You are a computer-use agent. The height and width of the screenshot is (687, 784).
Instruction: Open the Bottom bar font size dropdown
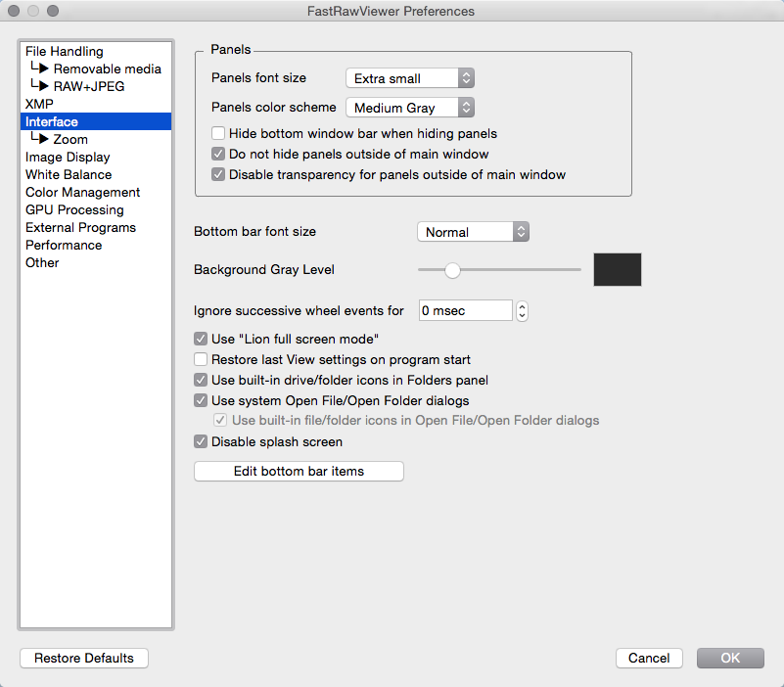click(x=473, y=232)
